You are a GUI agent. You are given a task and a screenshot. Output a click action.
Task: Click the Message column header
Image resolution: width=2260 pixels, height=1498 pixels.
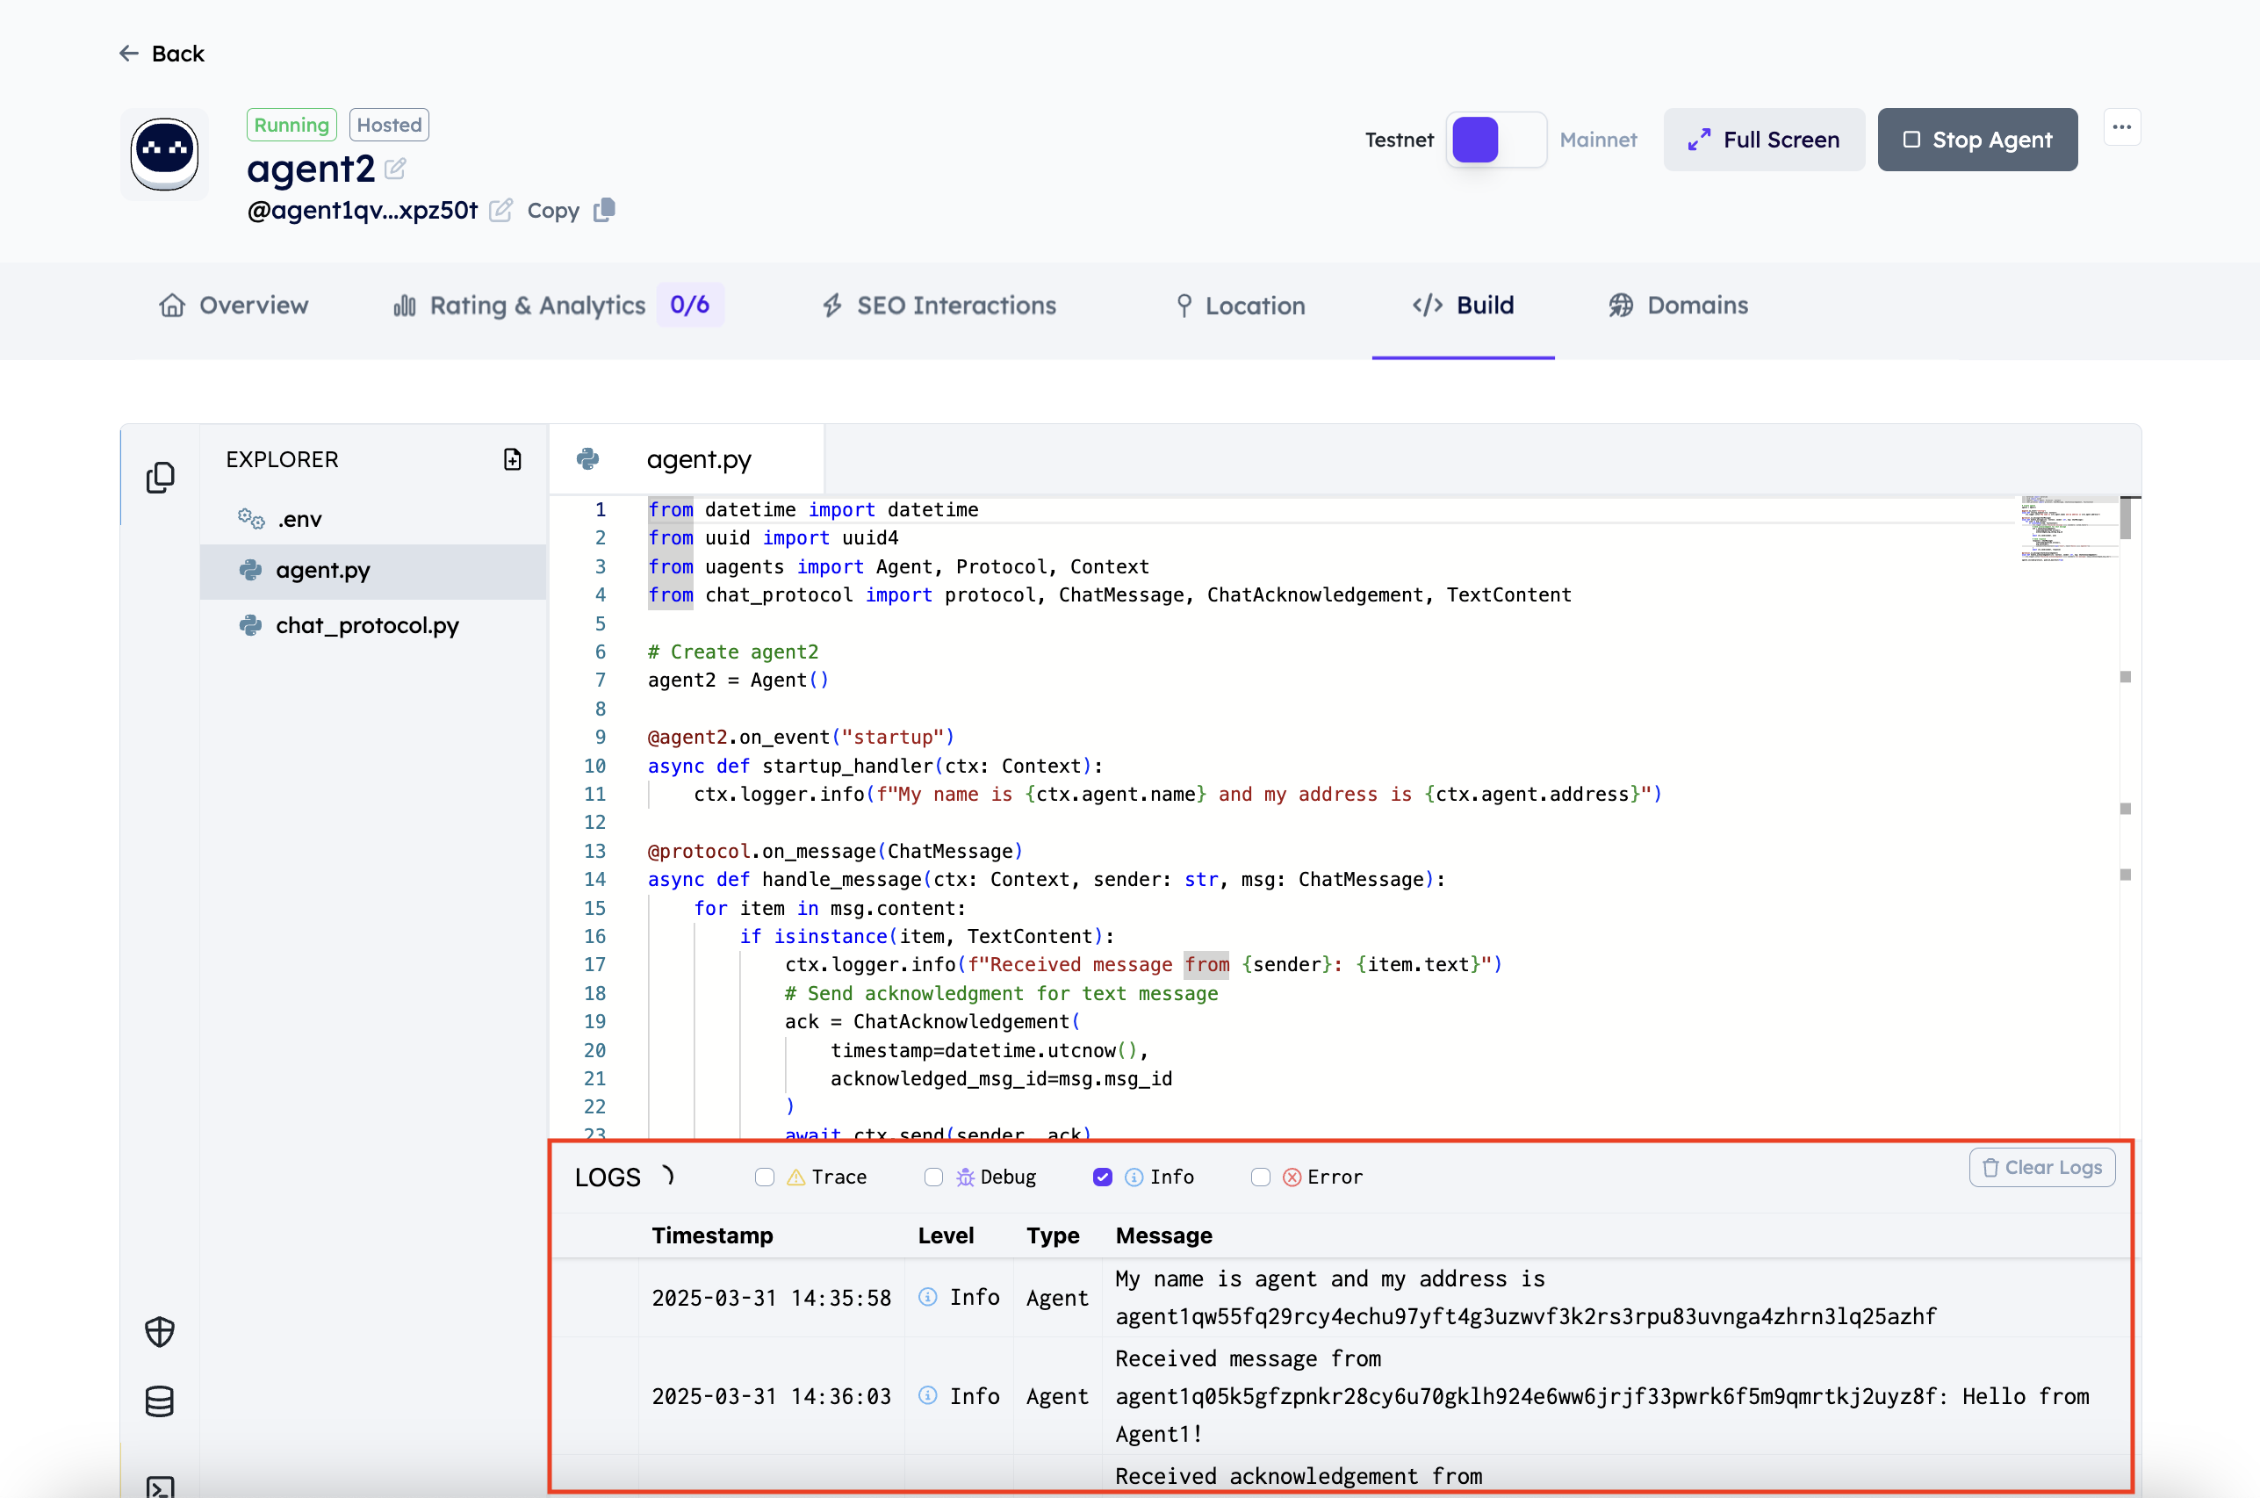(1163, 1235)
